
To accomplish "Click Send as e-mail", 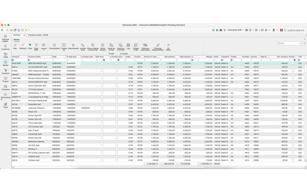I will click(x=111, y=47).
